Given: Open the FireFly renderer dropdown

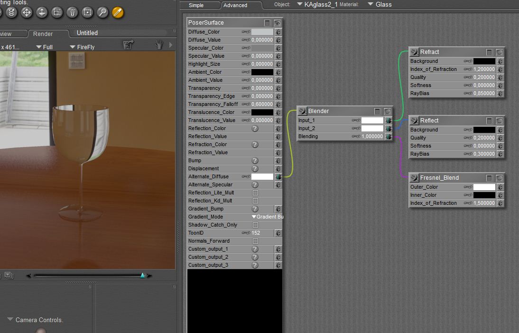Looking at the screenshot, I should coord(82,47).
